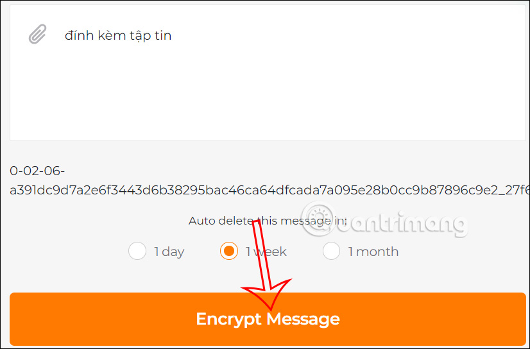Click the '0-02-06-' key prefix line
The width and height of the screenshot is (530, 349).
tap(37, 171)
